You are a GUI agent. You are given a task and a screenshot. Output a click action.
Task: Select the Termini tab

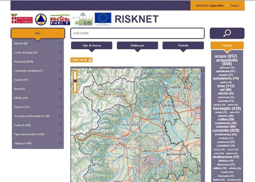[x=227, y=45]
